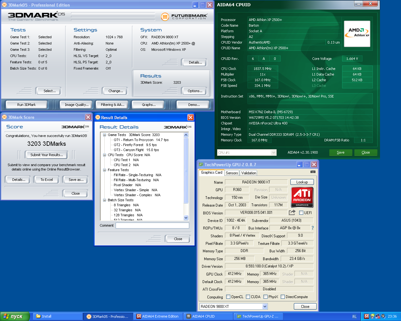The width and height of the screenshot is (401, 321).
Task: Click the Result Details scroll down arrow
Action: coord(186,218)
